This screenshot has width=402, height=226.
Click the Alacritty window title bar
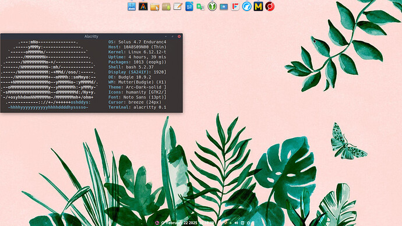pyautogui.click(x=91, y=36)
